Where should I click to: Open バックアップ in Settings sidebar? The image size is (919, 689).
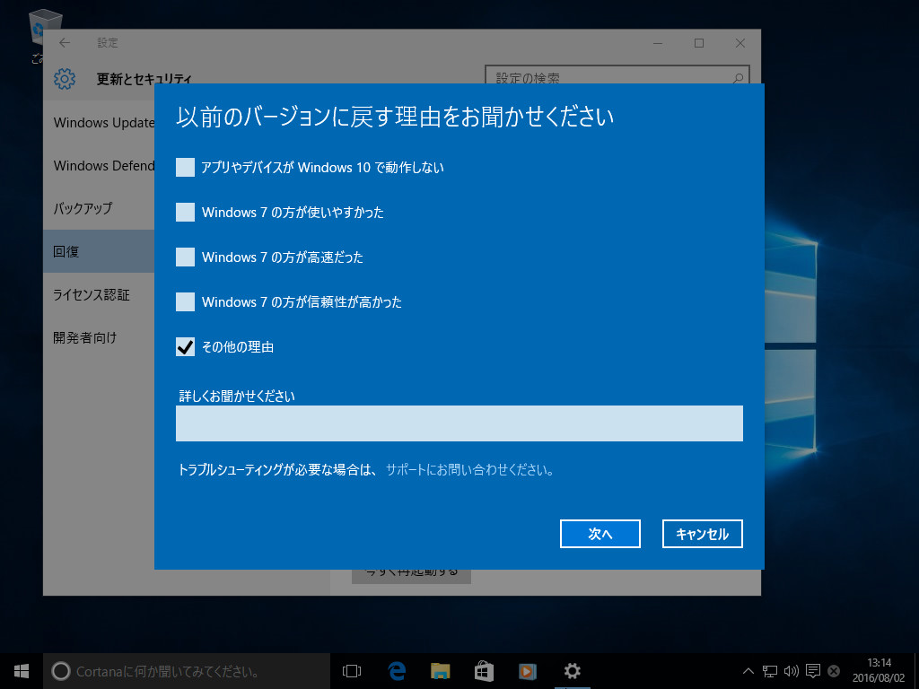pyautogui.click(x=99, y=208)
